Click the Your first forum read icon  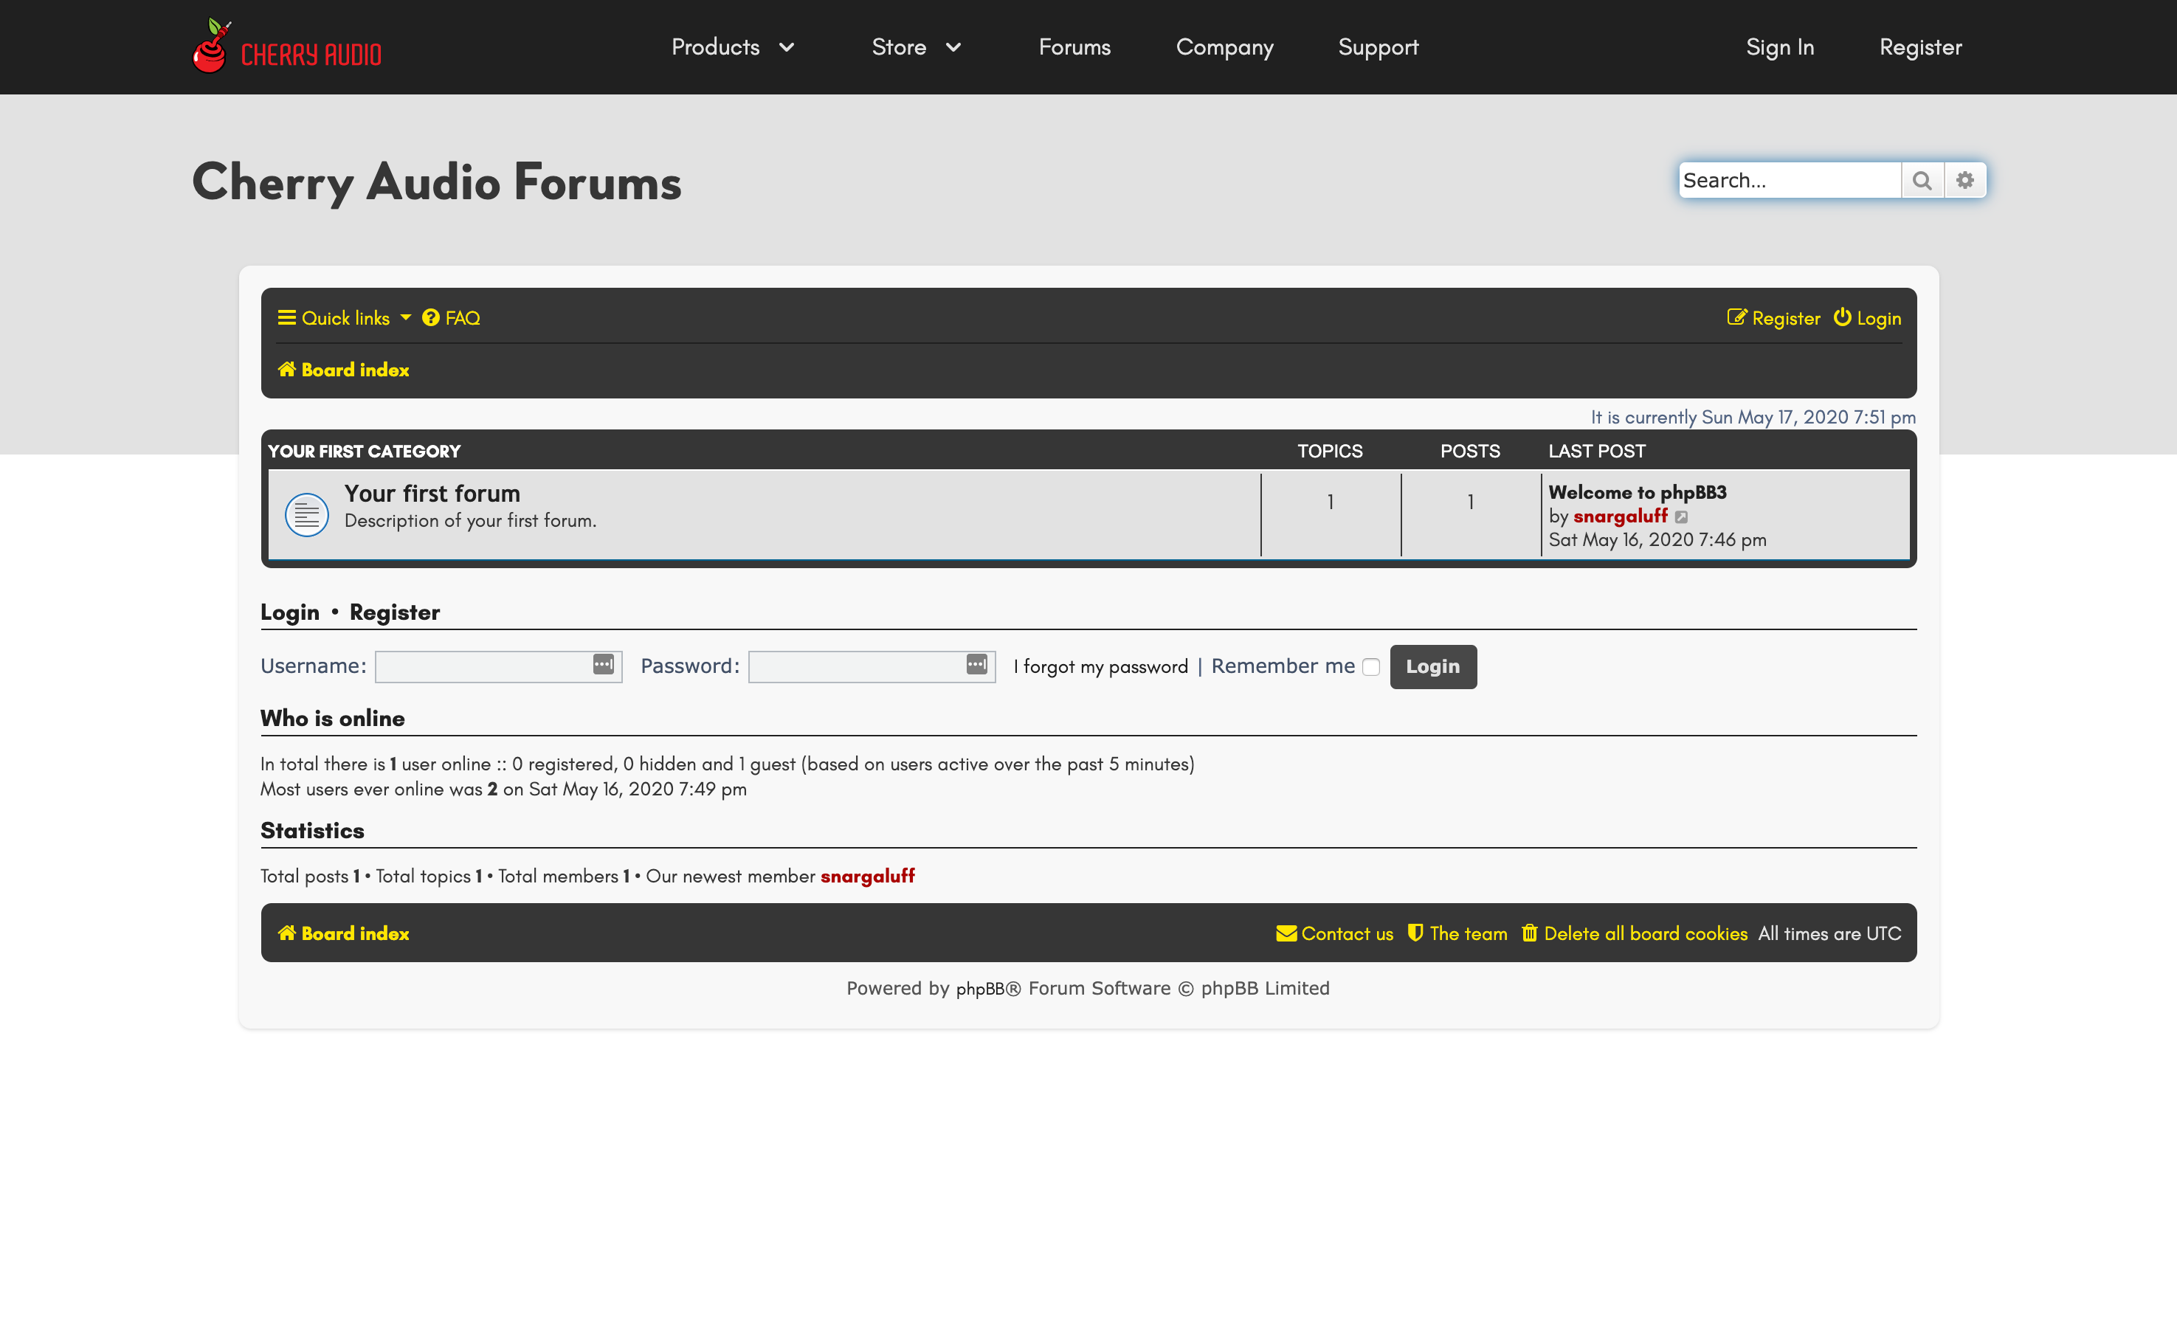tap(307, 514)
